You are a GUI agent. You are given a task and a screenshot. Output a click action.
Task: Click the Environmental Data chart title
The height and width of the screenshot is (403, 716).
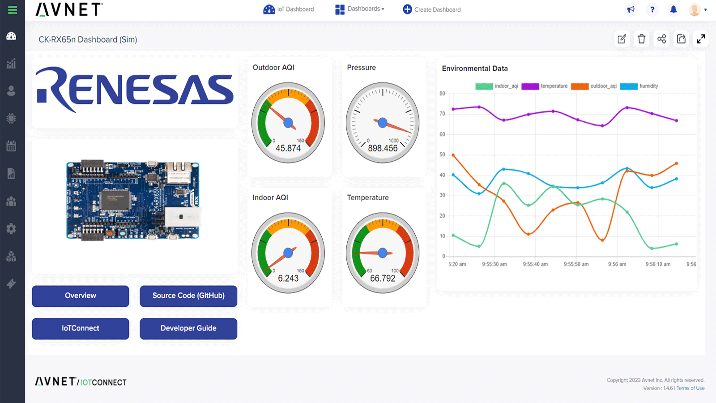pyautogui.click(x=475, y=69)
